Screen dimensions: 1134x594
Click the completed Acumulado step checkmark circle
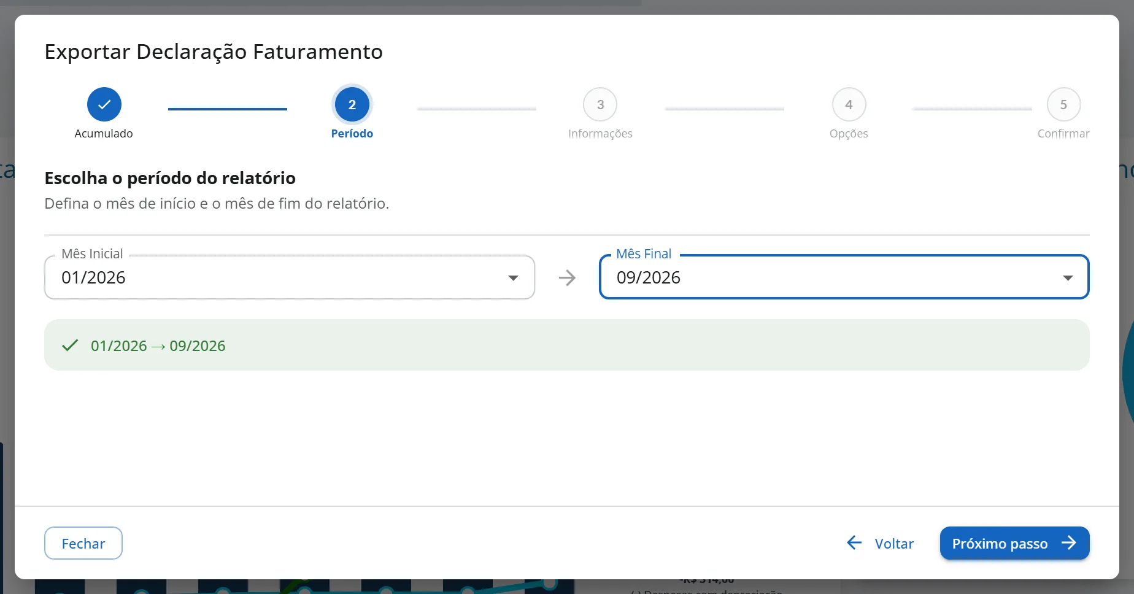point(104,104)
